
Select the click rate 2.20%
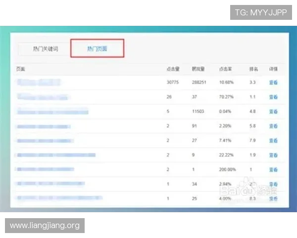tap(225, 126)
